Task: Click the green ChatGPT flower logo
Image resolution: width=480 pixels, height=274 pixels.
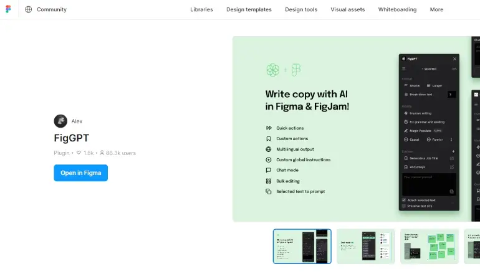Action: coord(273,70)
